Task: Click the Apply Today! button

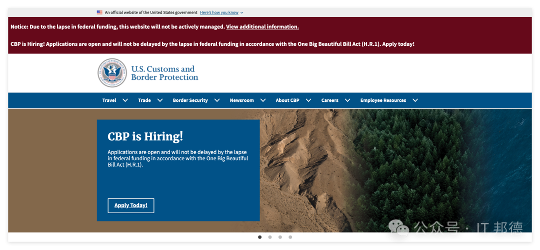Action: [x=131, y=205]
